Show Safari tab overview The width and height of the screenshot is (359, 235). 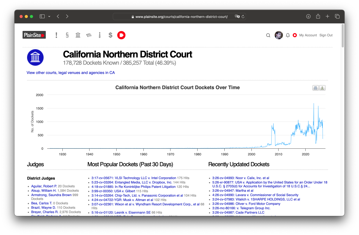pos(337,16)
